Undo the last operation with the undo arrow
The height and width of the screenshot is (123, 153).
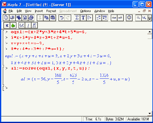coord(62,18)
